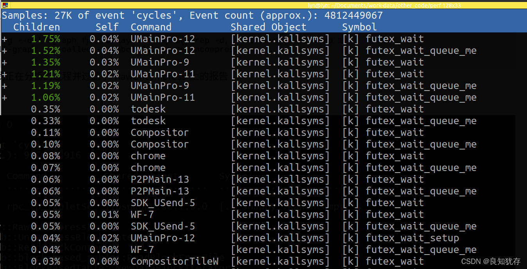
Task: Click the Symbol column header
Action: tap(360, 27)
